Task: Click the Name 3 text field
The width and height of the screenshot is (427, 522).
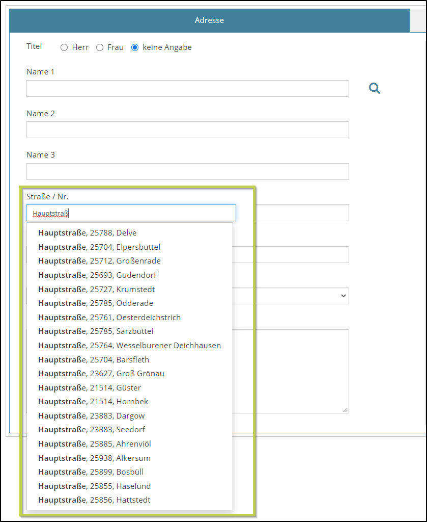Action: [x=187, y=171]
